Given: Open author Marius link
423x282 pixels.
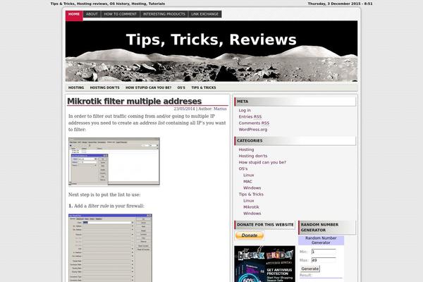Looking at the screenshot, I should (220, 109).
